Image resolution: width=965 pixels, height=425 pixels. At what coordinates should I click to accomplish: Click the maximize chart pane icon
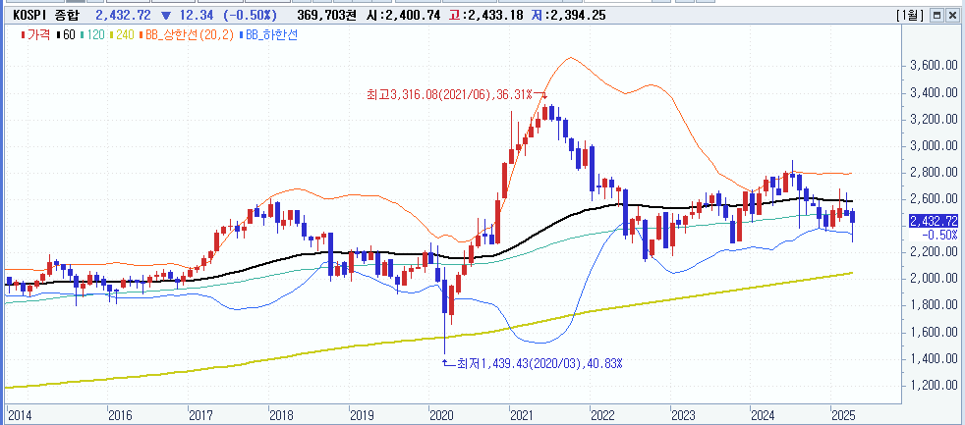coord(937,16)
